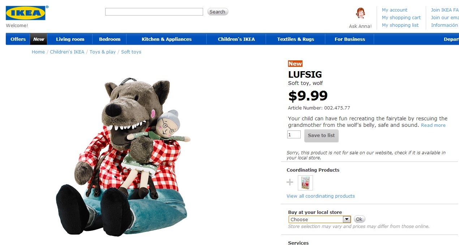The height and width of the screenshot is (245, 459).
Task: Open My shopping cart link
Action: coord(401,18)
